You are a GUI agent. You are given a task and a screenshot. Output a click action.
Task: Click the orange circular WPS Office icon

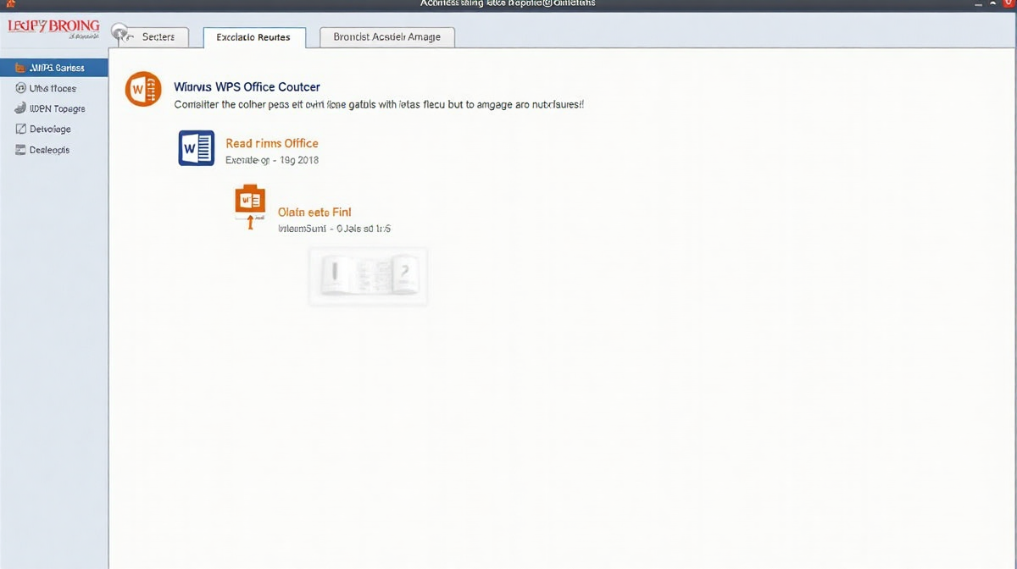pos(143,89)
